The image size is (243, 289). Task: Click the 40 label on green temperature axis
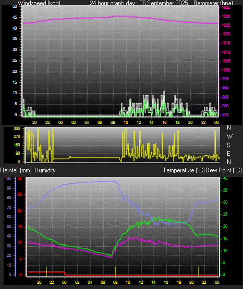(225, 179)
